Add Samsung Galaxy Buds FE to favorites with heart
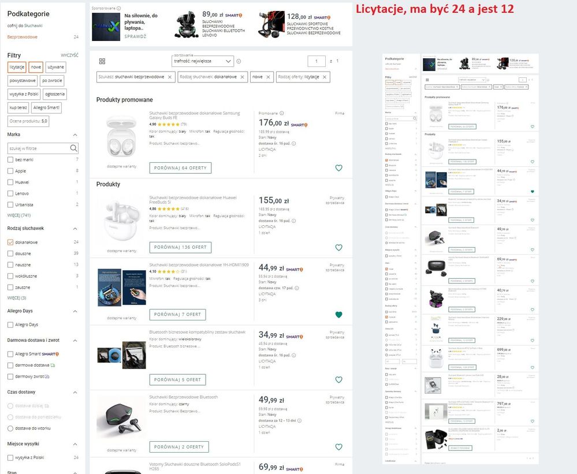The image size is (577, 474). pos(339,168)
